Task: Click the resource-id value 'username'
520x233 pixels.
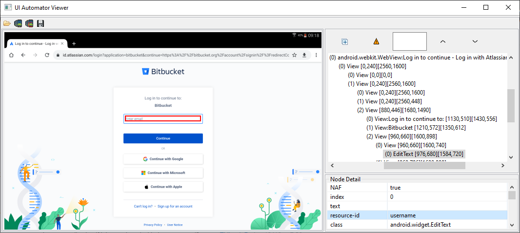Action: (403, 215)
